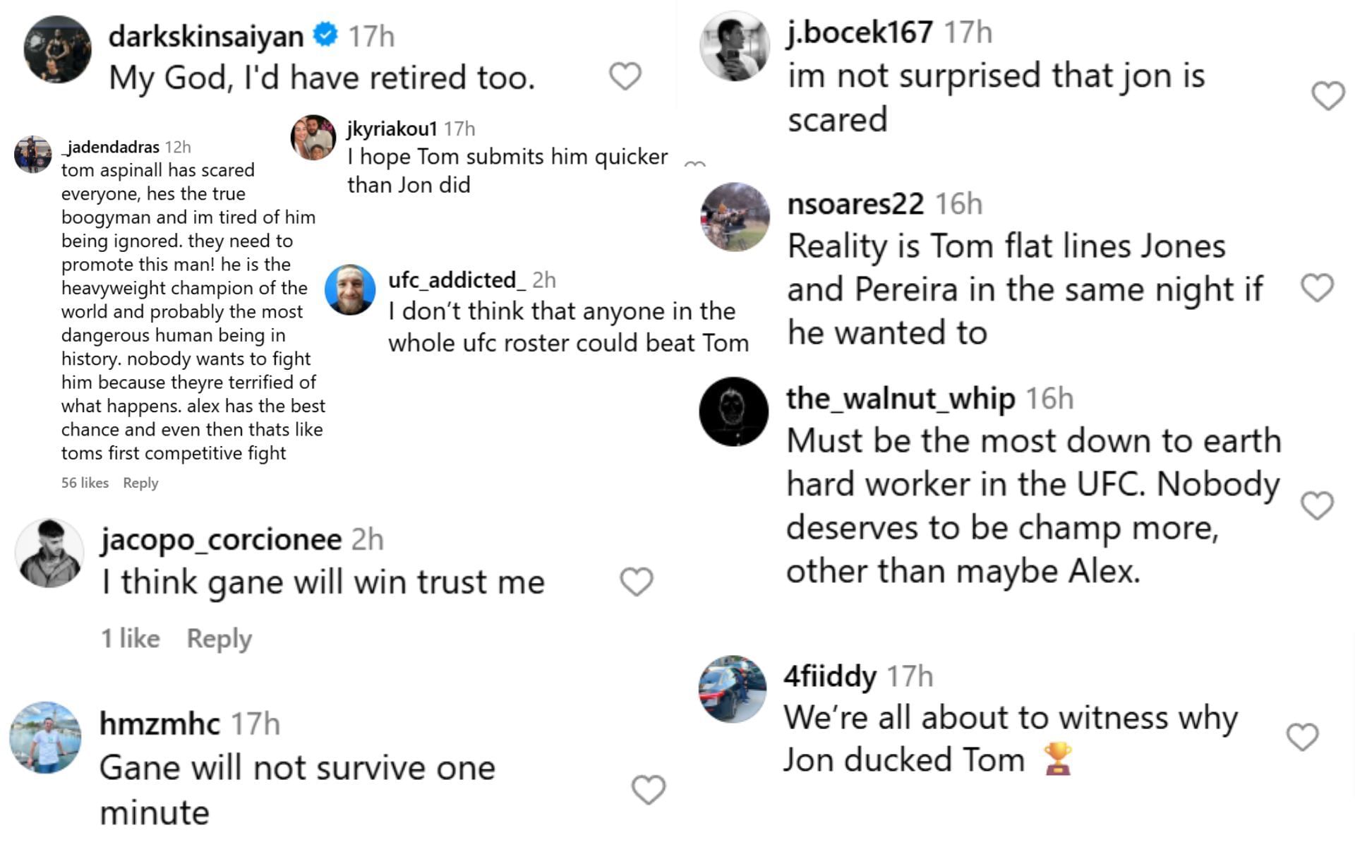Heart the_walnut_whip's comment

pyautogui.click(x=1317, y=505)
